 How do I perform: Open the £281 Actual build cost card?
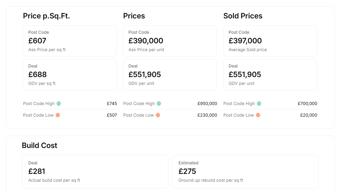95,172
